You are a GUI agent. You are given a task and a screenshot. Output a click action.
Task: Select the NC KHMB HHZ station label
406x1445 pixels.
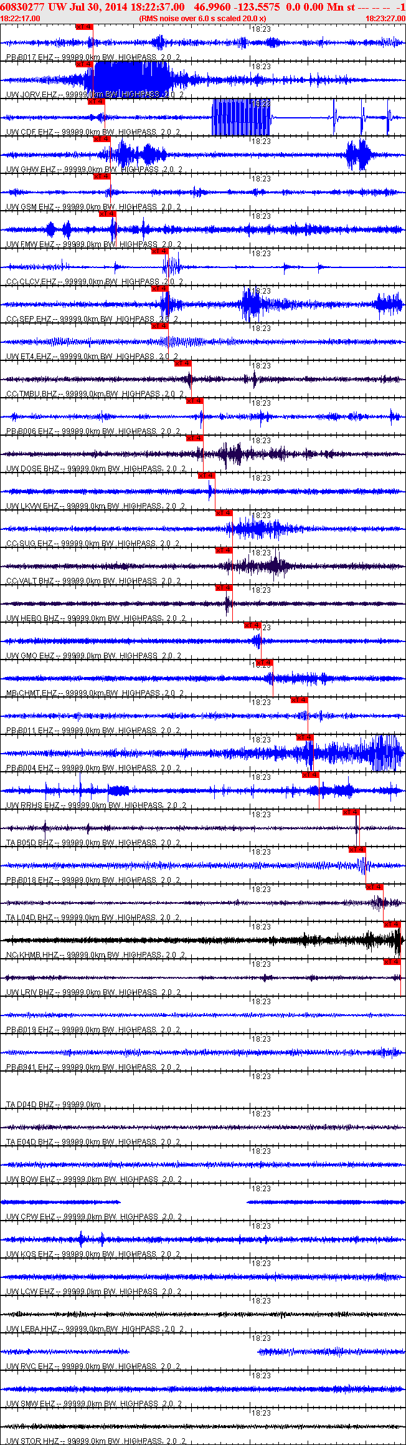(32, 954)
